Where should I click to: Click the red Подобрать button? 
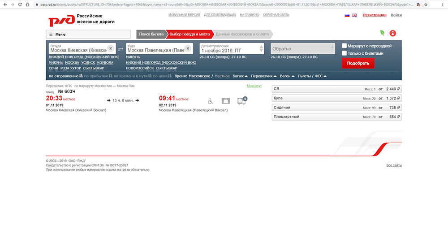tap(358, 63)
